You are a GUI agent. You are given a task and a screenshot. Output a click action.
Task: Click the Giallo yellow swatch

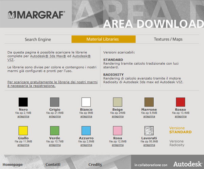[23, 131]
